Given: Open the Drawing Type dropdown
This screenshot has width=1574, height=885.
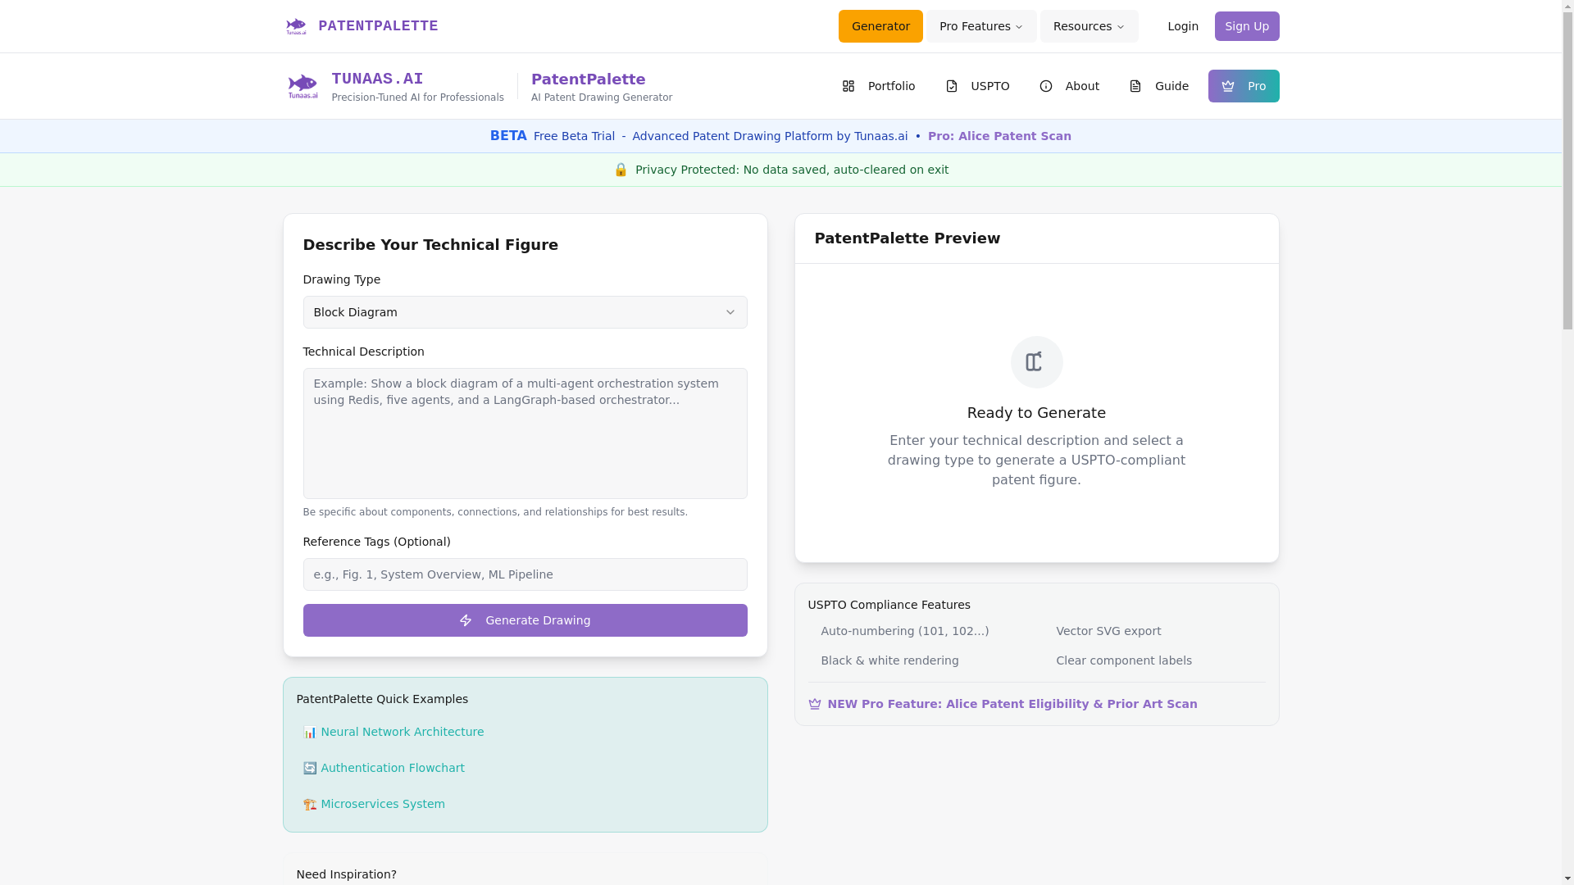Looking at the screenshot, I should (x=525, y=312).
